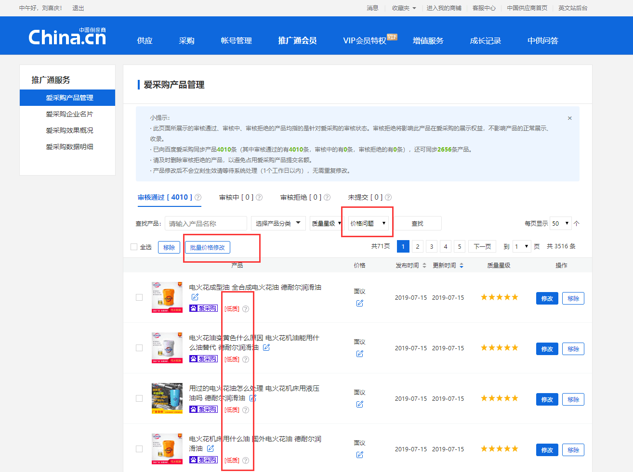The image size is (633, 472).
Task: Click the 低质 help icon in first row
Action: coord(246,309)
